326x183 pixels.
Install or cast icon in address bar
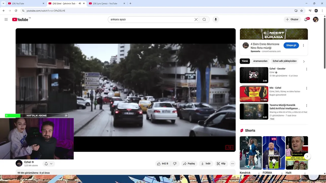[296, 11]
